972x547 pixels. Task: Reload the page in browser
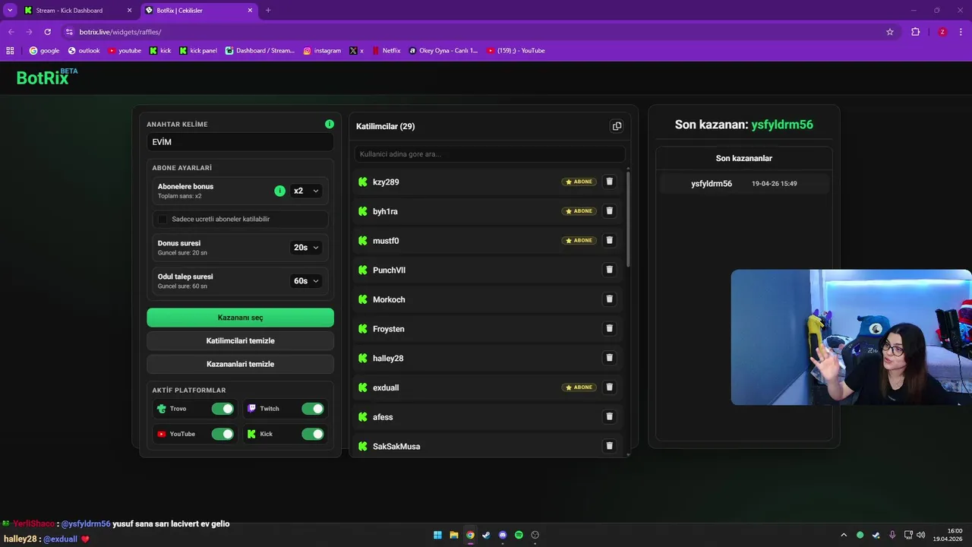coord(48,32)
